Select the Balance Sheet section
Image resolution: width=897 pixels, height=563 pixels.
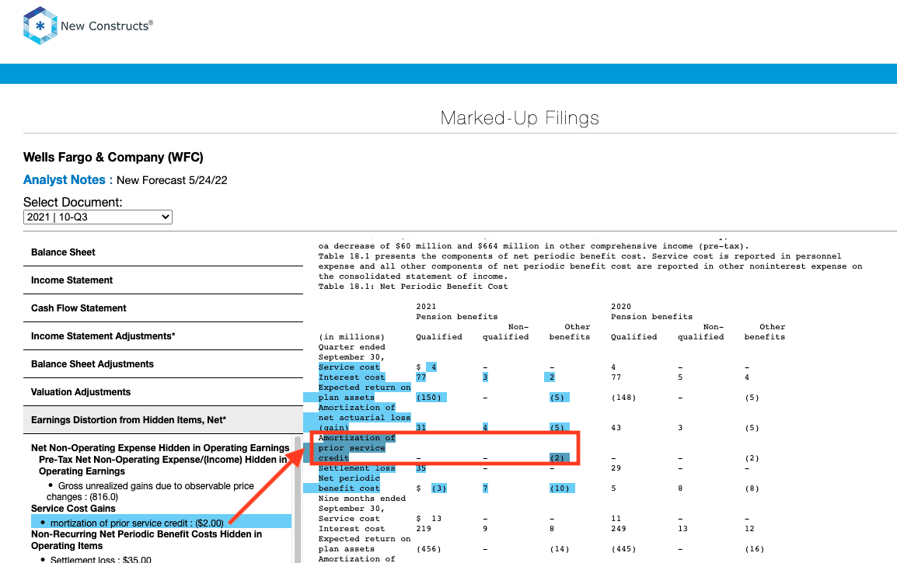coord(163,252)
